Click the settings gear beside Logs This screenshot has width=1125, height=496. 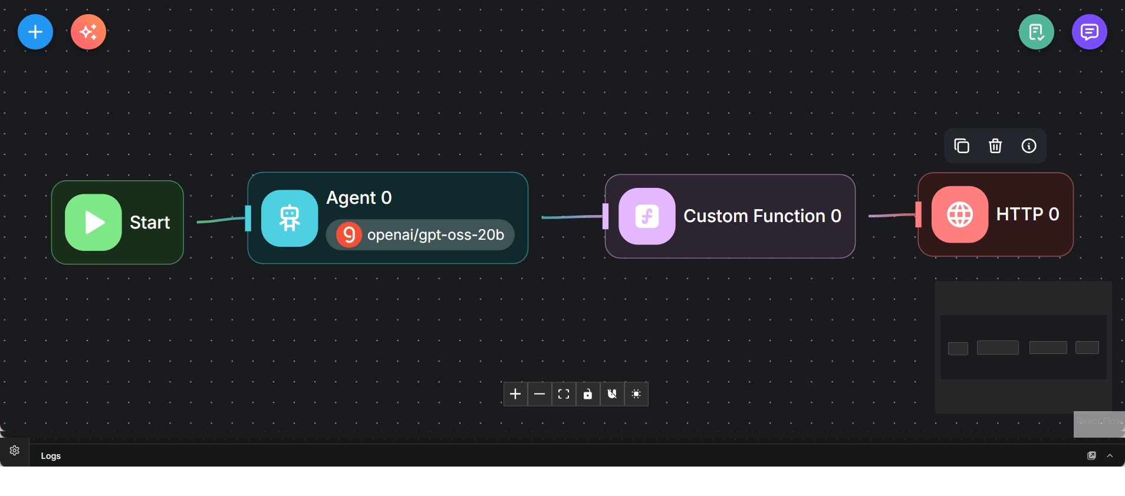[15, 451]
